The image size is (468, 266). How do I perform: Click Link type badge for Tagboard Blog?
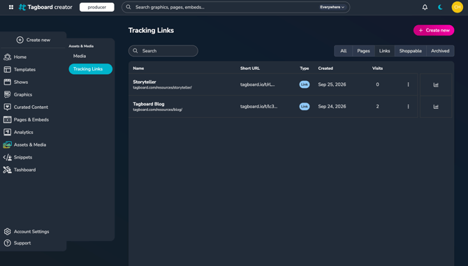(x=305, y=106)
